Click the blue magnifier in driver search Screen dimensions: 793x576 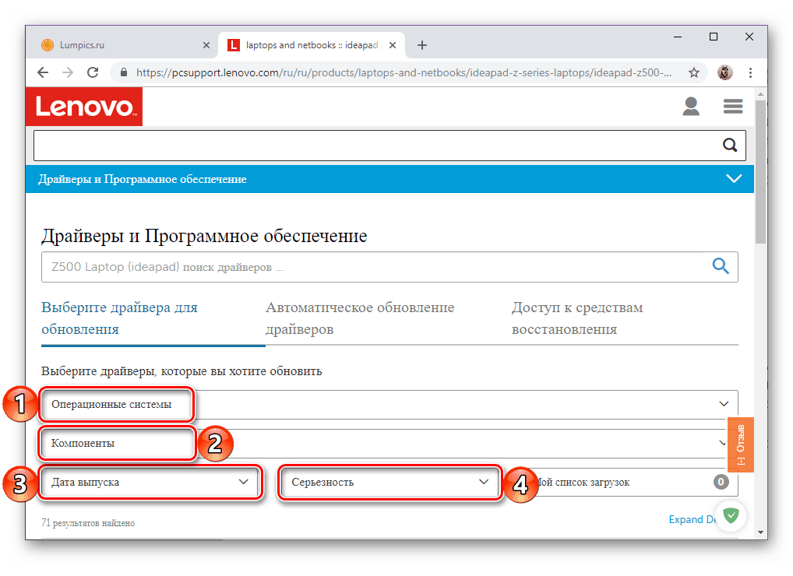[x=719, y=266]
